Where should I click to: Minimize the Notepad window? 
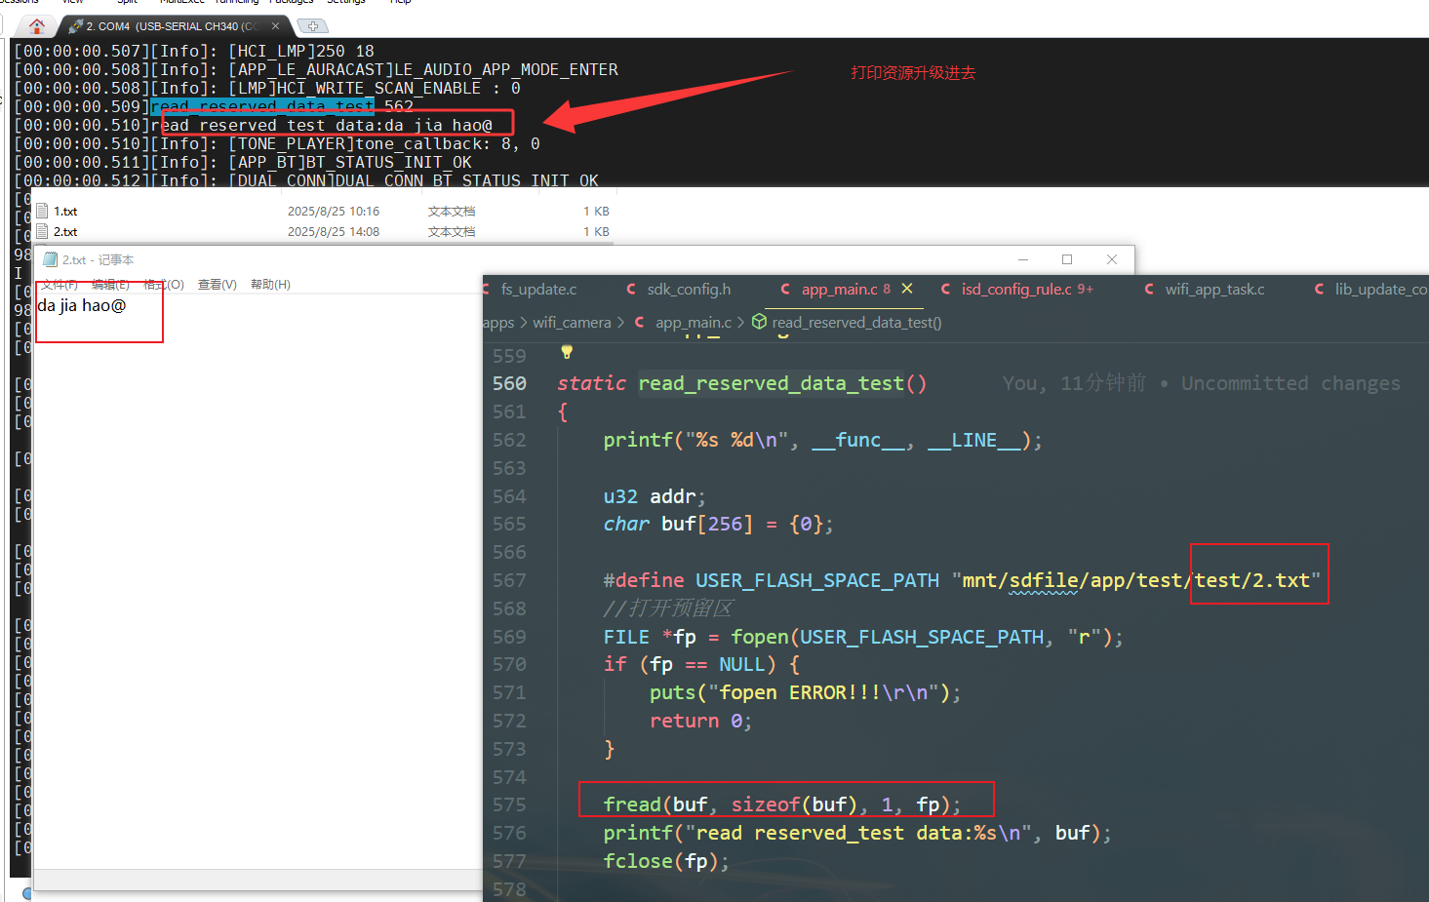point(1023,259)
